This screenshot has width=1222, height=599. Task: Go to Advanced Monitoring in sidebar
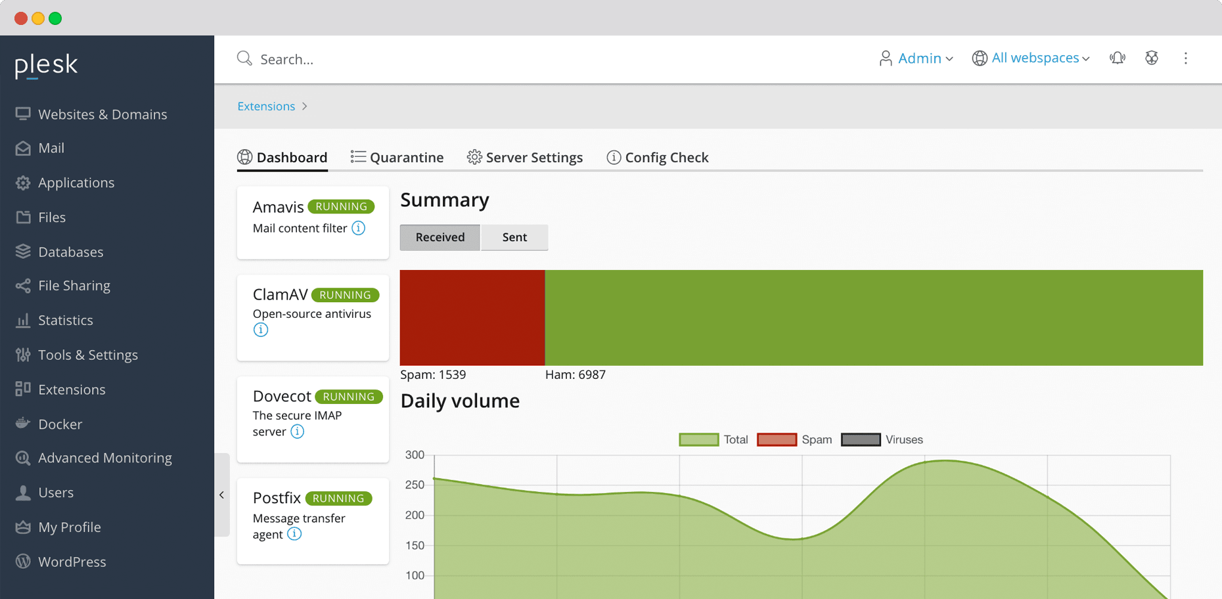point(104,458)
